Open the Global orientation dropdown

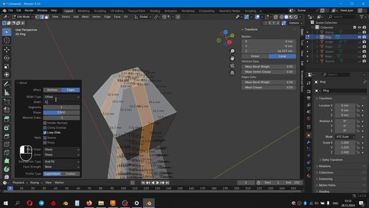coord(143,17)
